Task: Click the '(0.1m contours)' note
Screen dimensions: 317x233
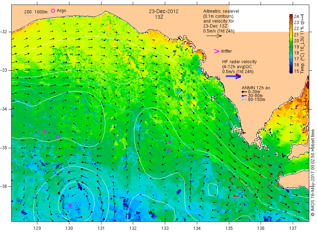Action: point(218,16)
